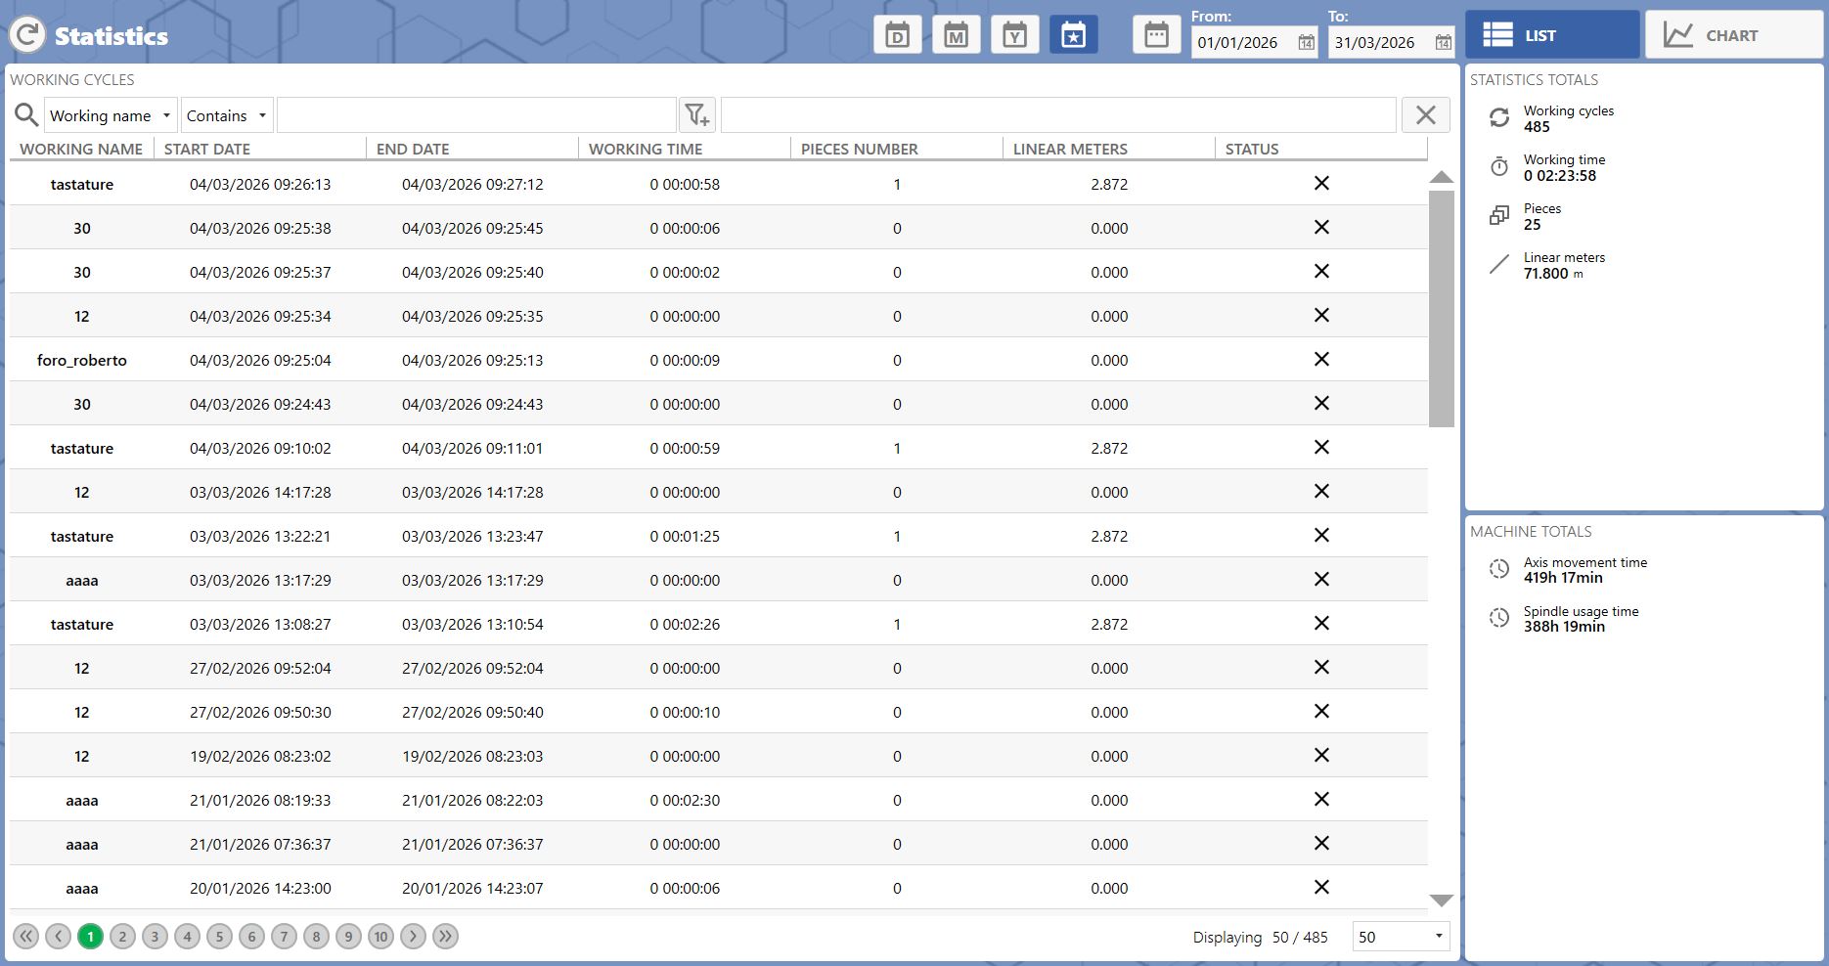Sort by the WORKING NAME column header
Viewport: 1829px width, 966px height.
81,149
